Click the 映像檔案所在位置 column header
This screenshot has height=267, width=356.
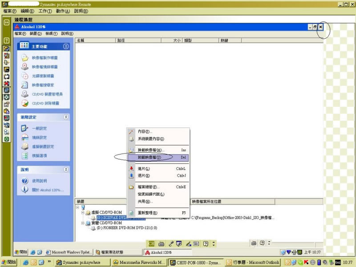coord(232,202)
